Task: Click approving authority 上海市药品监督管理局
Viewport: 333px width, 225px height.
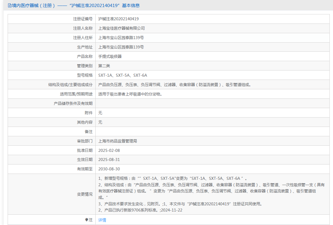Action: (x=118, y=141)
